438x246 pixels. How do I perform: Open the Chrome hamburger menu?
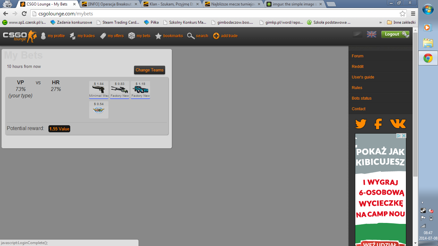pos(413,13)
